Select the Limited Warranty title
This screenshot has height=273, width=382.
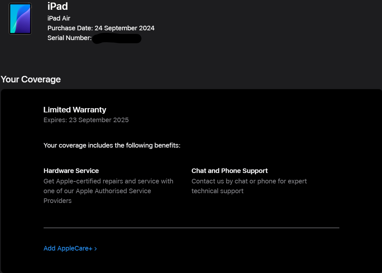click(x=75, y=110)
